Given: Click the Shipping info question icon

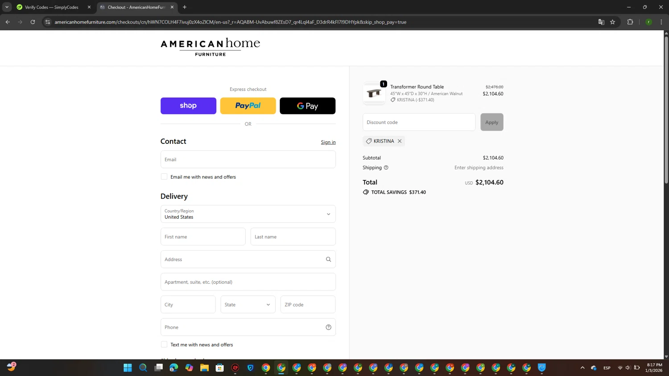Looking at the screenshot, I should click(386, 168).
